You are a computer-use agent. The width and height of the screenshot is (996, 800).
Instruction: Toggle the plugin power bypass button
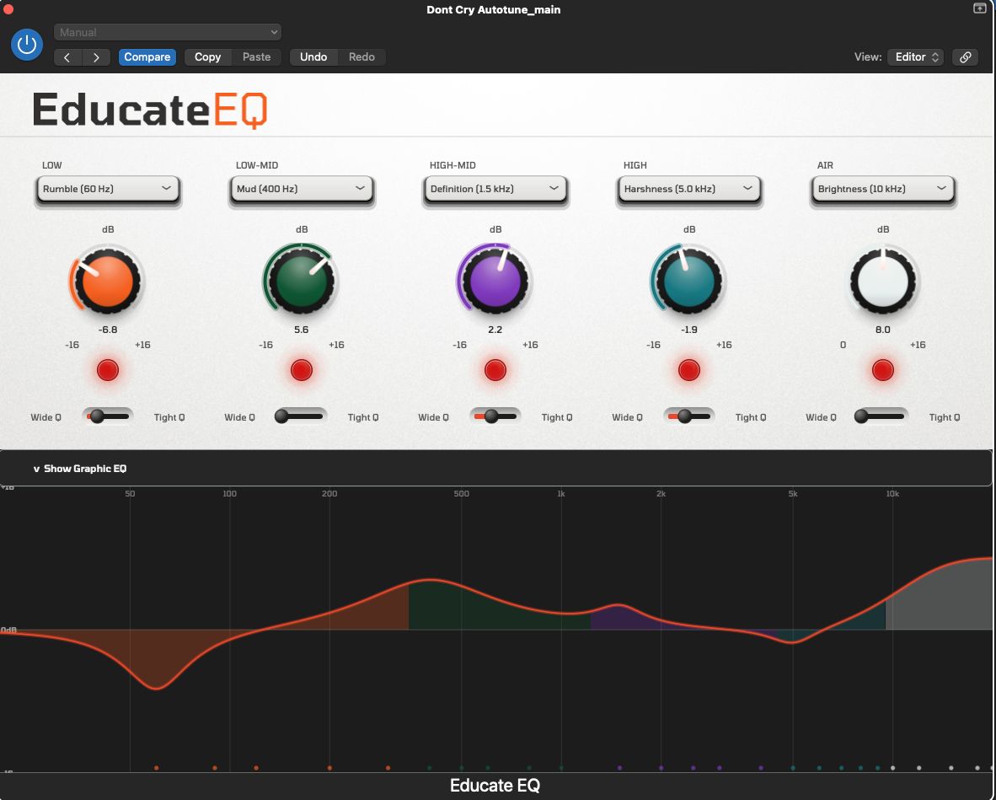tap(27, 45)
